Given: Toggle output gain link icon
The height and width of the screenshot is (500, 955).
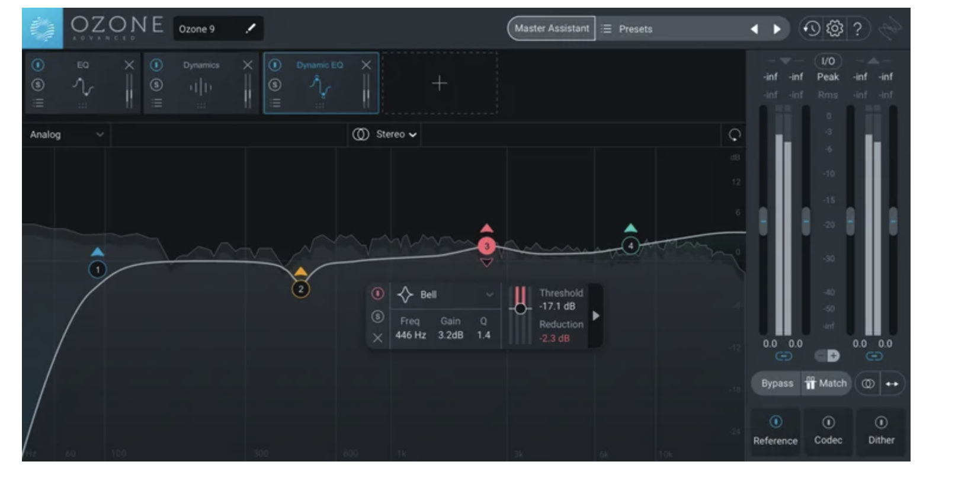Looking at the screenshot, I should (x=874, y=356).
